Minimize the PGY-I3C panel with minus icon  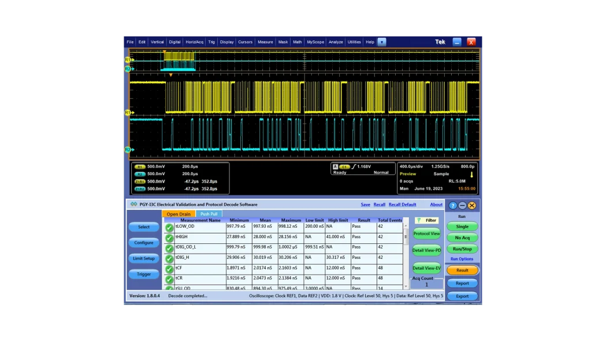[462, 206]
